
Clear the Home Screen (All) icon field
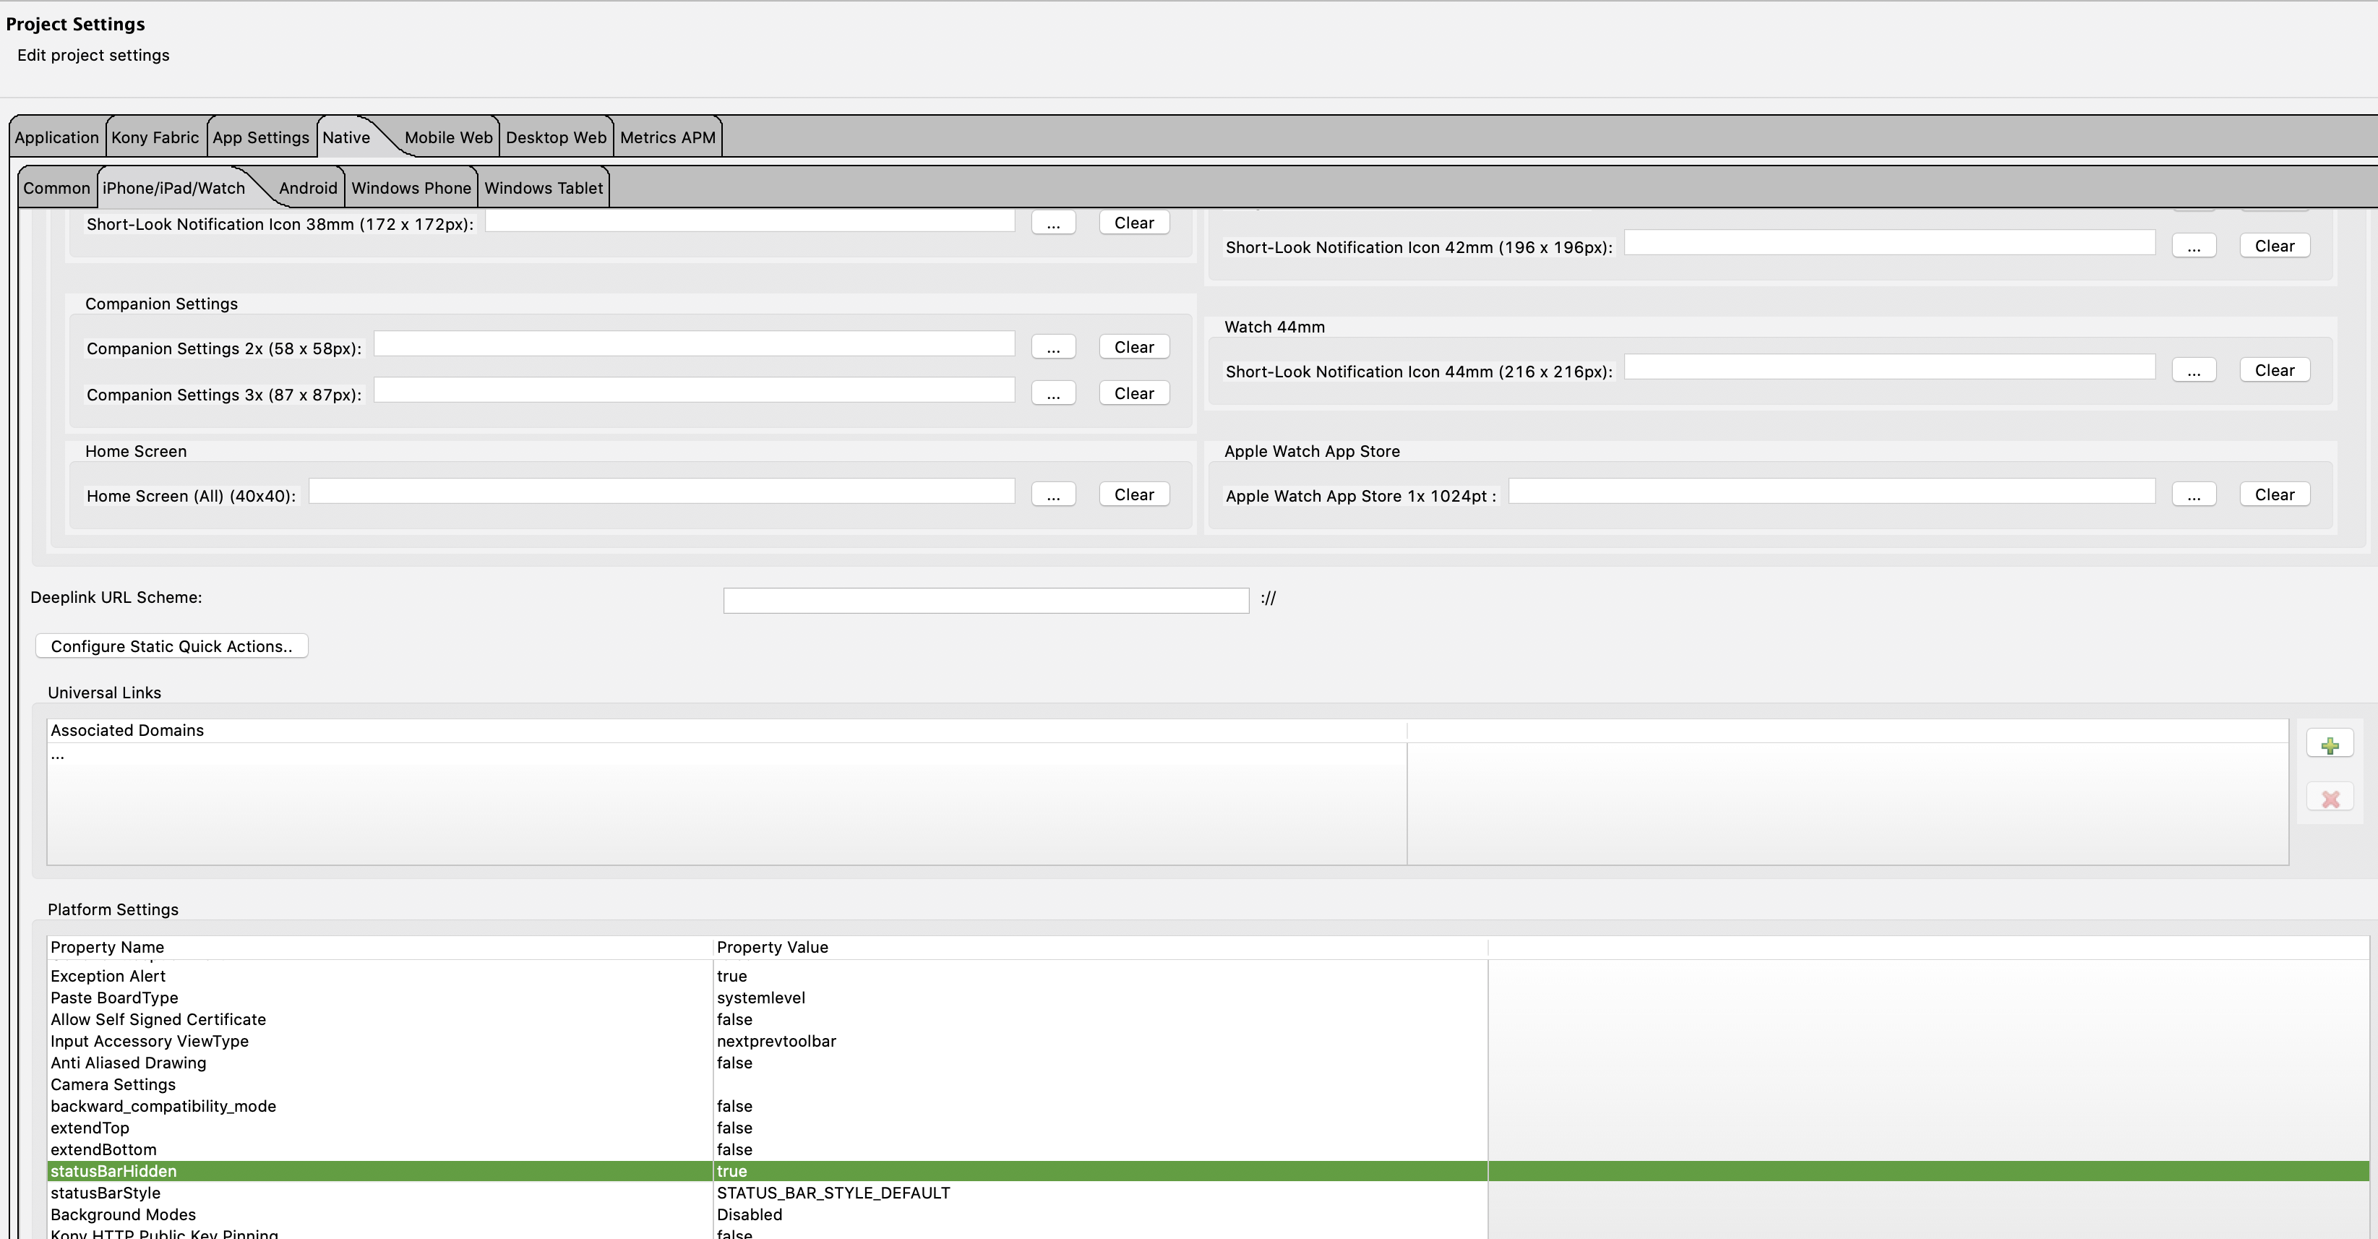click(x=1133, y=495)
